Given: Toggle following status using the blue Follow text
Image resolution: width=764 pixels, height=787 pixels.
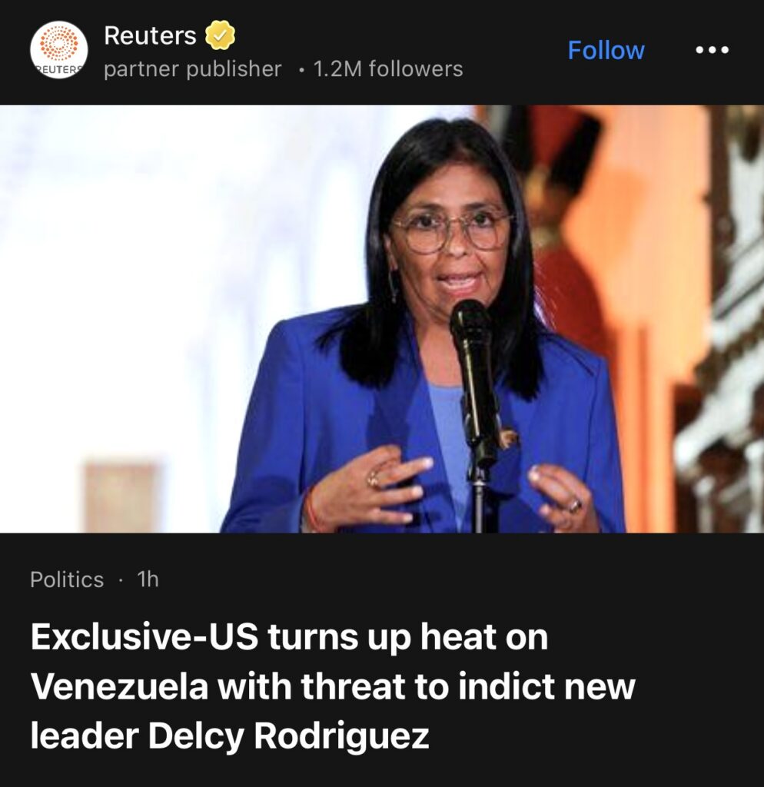Looking at the screenshot, I should tap(606, 50).
